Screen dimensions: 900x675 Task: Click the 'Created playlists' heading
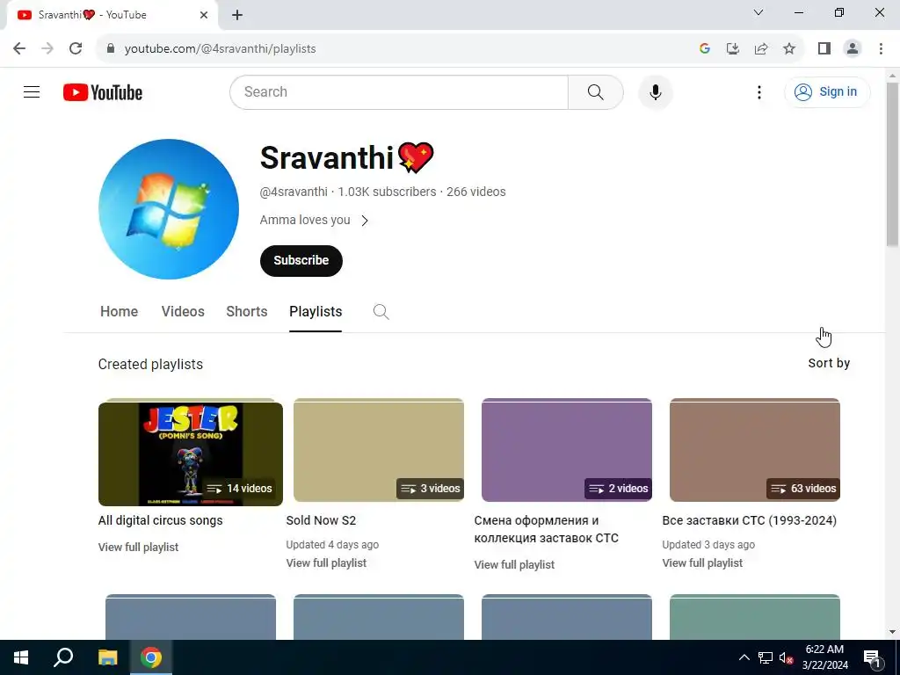click(150, 364)
